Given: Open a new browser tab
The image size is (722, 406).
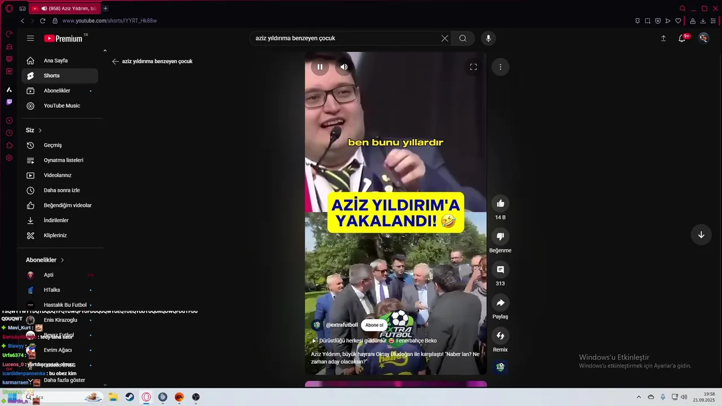Looking at the screenshot, I should (105, 8).
